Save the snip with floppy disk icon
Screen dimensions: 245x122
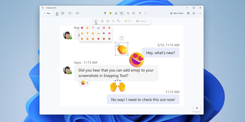tap(188, 13)
